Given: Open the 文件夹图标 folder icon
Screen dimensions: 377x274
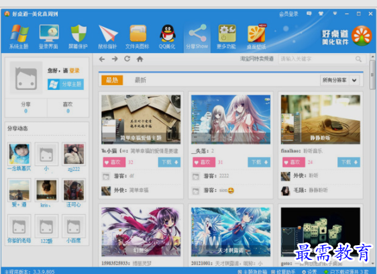Looking at the screenshot, I should click(x=138, y=34).
